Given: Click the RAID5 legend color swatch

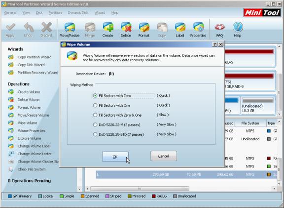Looking at the screenshot, I should [154, 196].
